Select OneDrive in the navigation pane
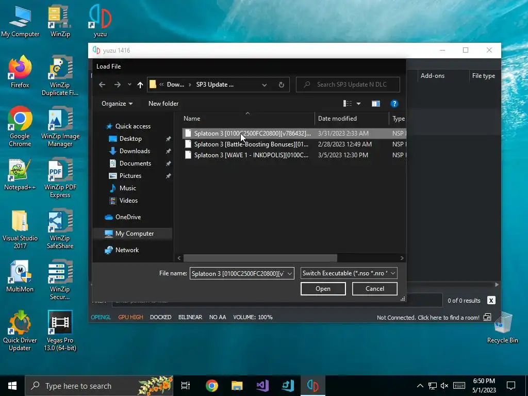This screenshot has height=396, width=528. click(128, 217)
